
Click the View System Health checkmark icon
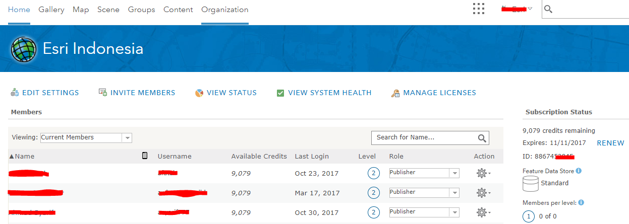click(x=280, y=93)
